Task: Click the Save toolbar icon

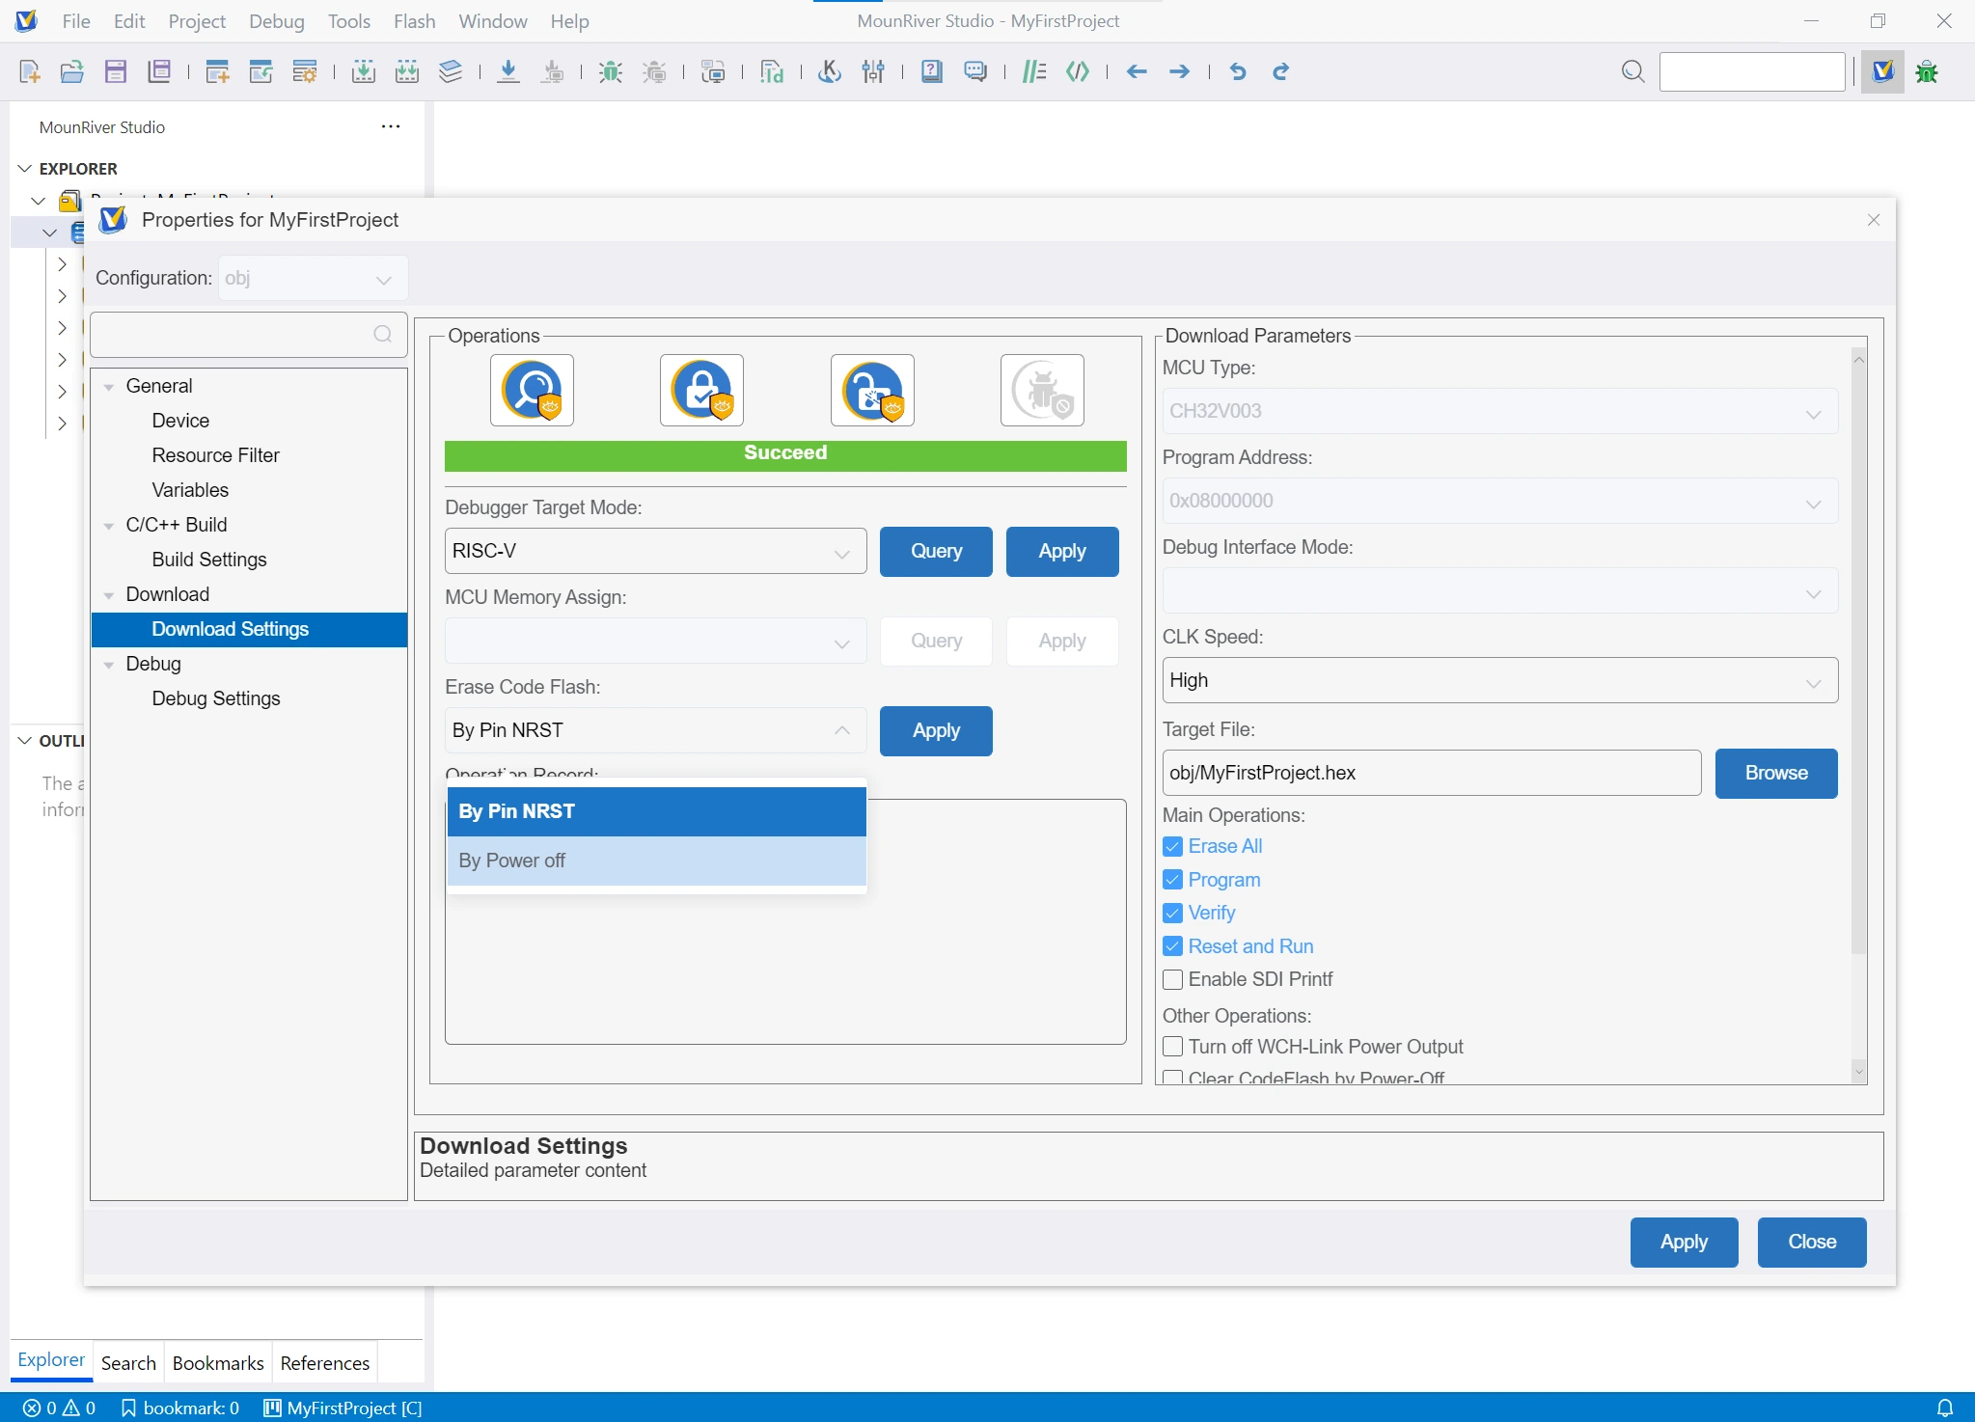Action: coord(116,71)
